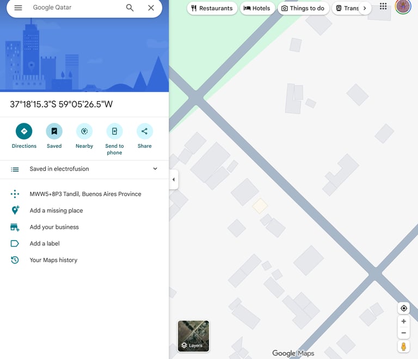Screen dimensions: 418x359
Task: Click the Add a missing place pin icon
Action: [x=15, y=210]
